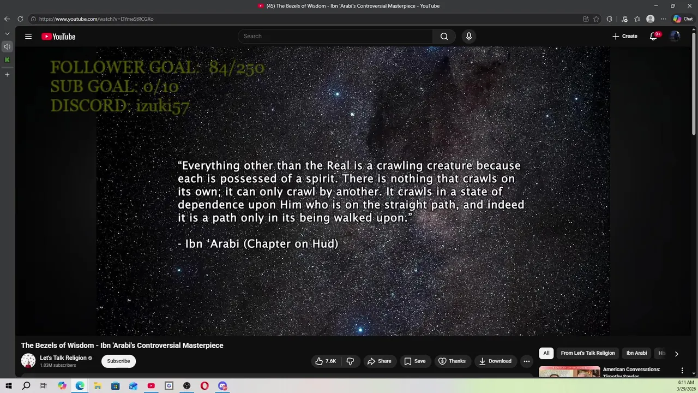The image size is (698, 393).
Task: Open the American Conversations video thumbnail
Action: coord(569,372)
